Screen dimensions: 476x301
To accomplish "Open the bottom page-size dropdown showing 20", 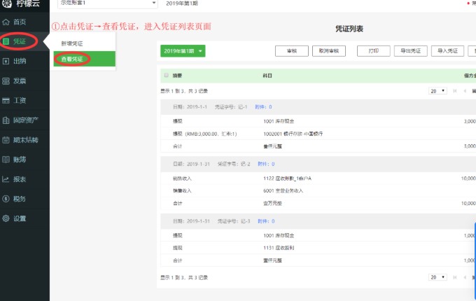I will 437,277.
